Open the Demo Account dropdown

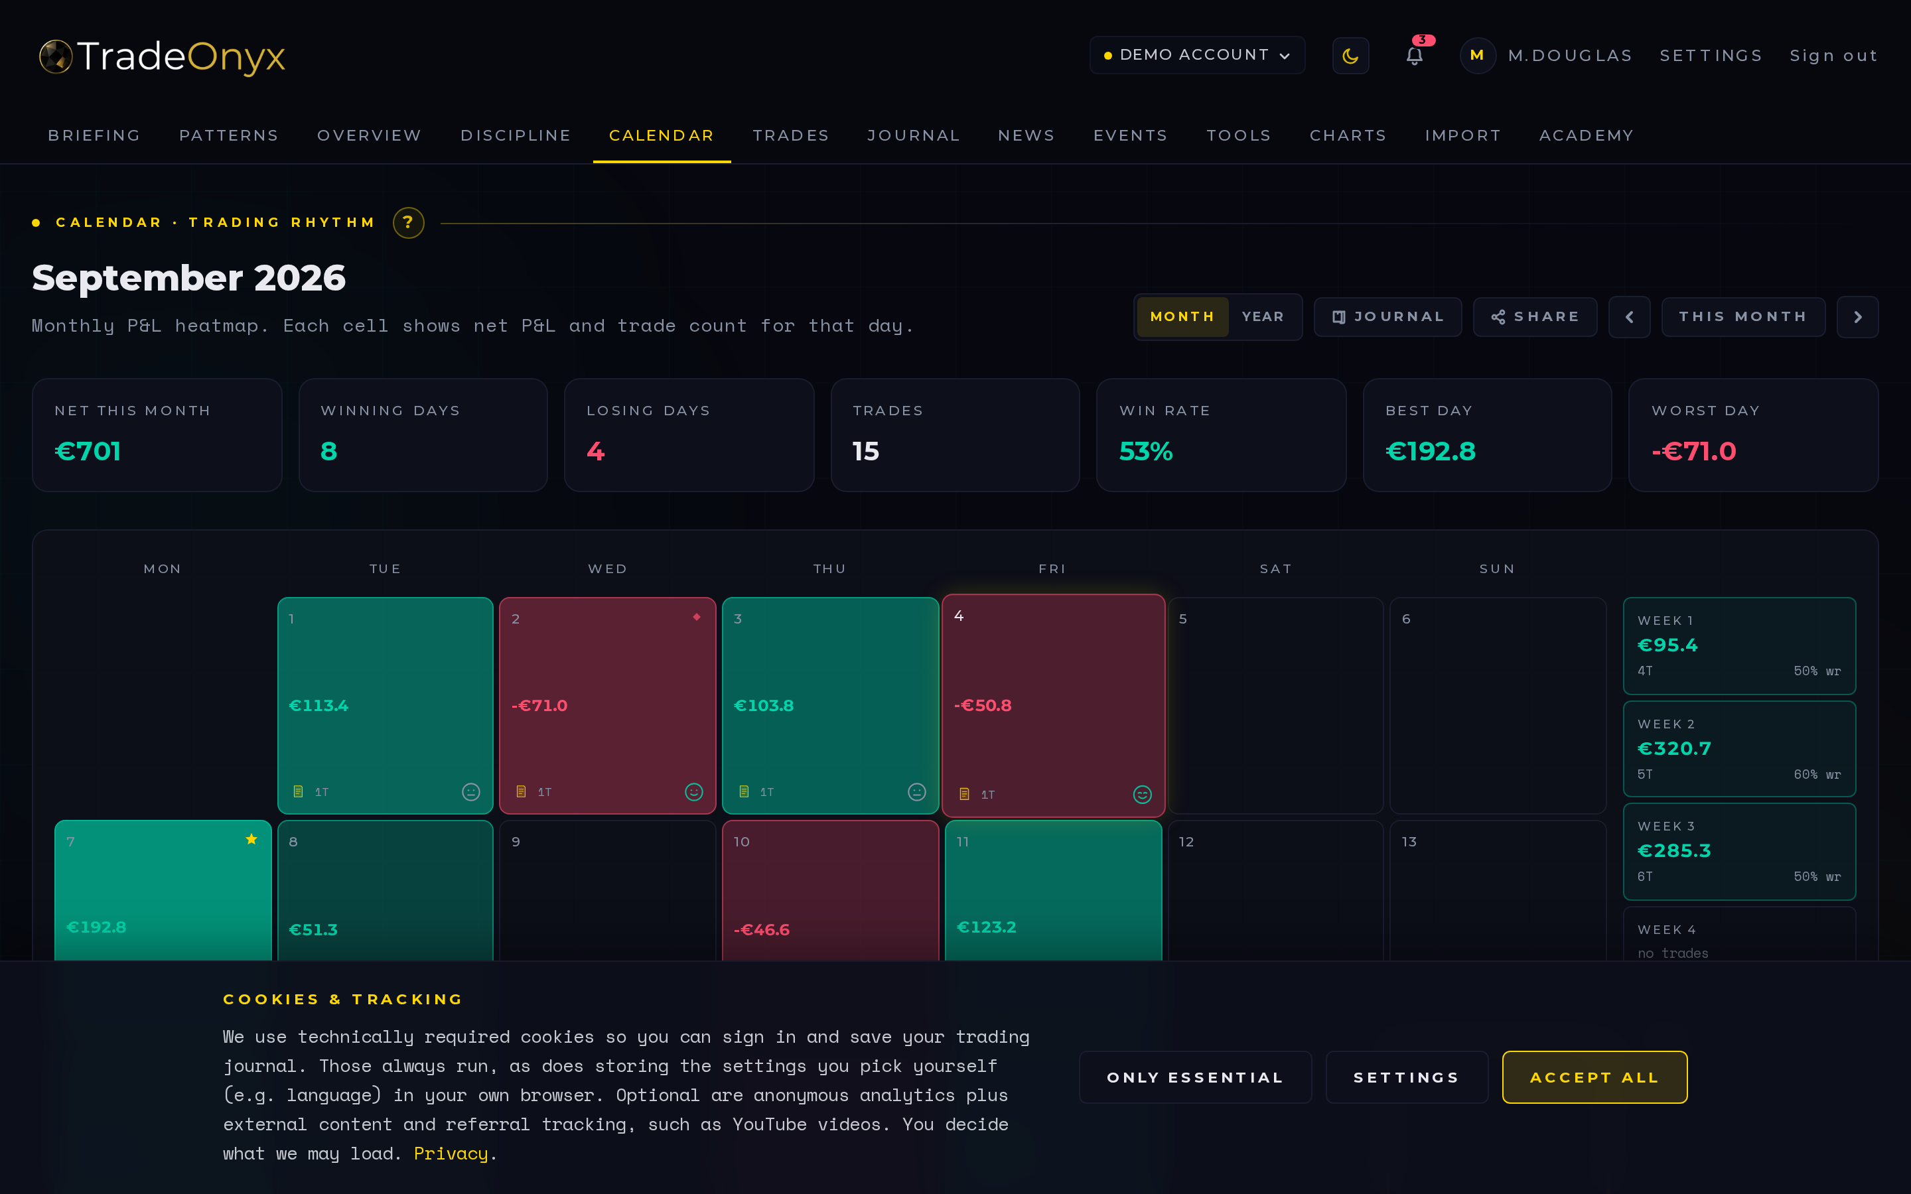tap(1197, 55)
